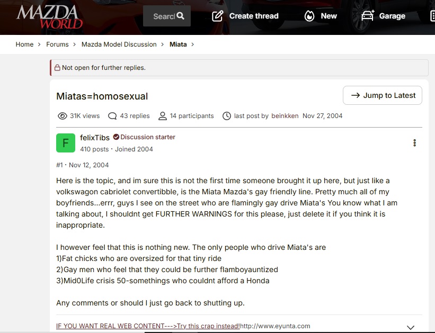Go to Home breadcrumb
This screenshot has width=435, height=333.
click(x=24, y=44)
